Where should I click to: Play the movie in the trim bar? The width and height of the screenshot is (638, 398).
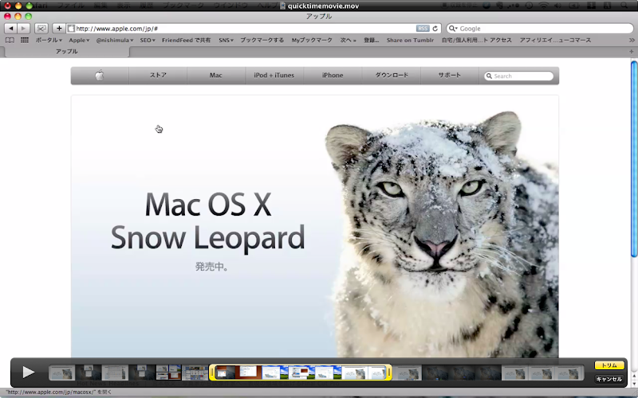pyautogui.click(x=28, y=372)
